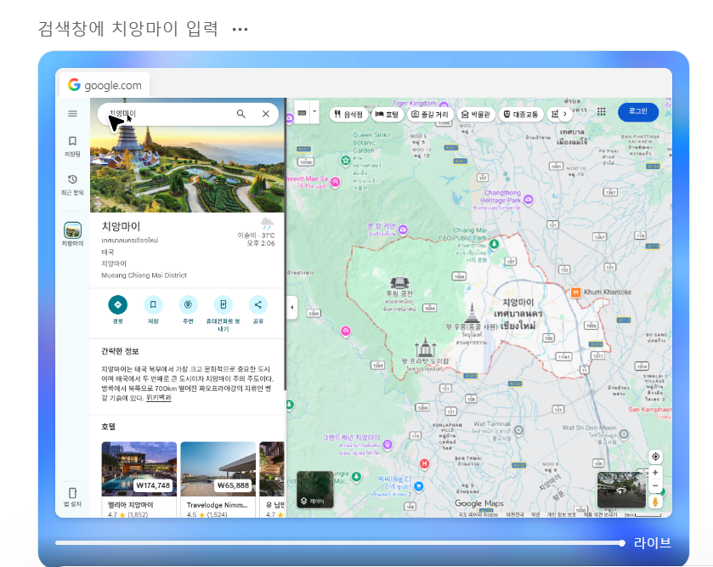Click the my-location target button
This screenshot has height=567, width=713.
(655, 456)
